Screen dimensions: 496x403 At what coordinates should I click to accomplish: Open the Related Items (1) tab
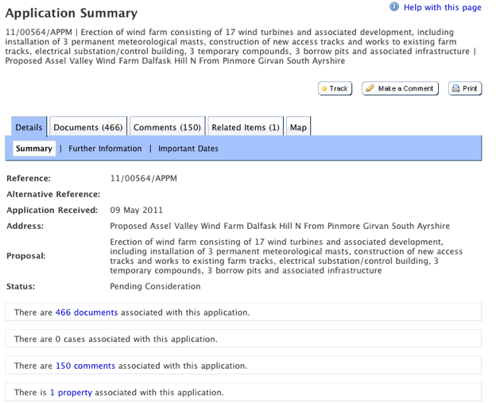coord(246,127)
